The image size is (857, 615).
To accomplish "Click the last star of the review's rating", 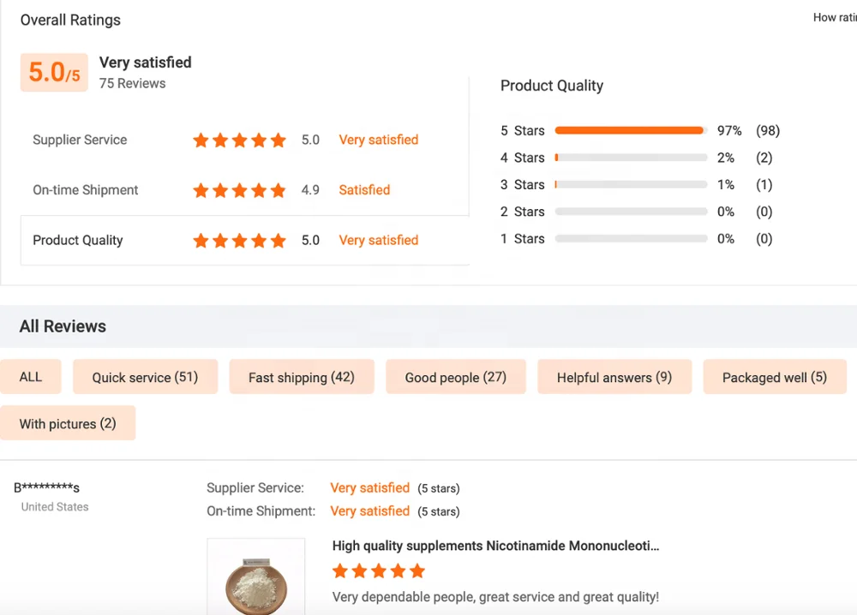I will (417, 570).
